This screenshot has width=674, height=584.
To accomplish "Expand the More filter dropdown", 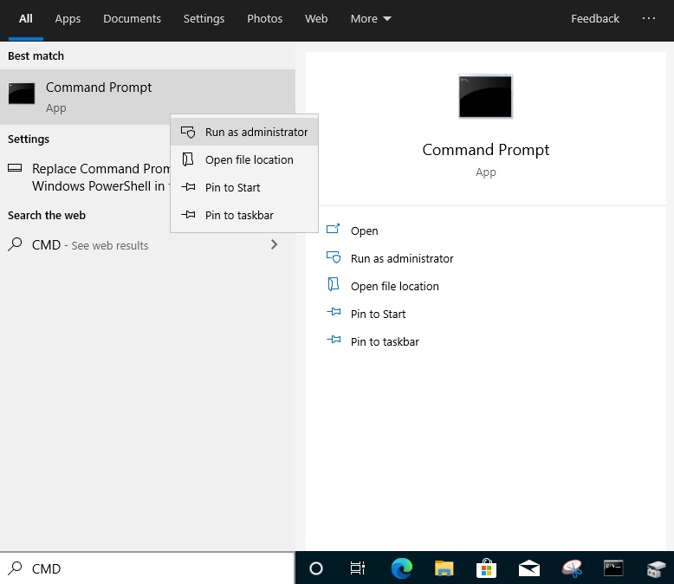I will click(x=371, y=19).
